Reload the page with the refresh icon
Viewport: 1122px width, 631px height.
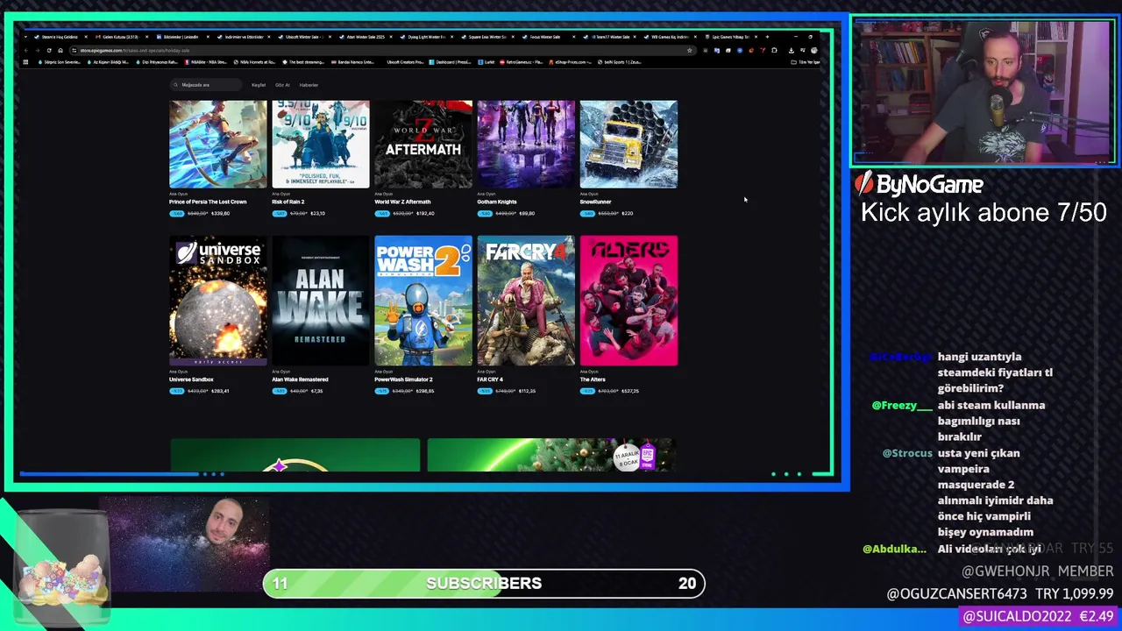coord(49,50)
